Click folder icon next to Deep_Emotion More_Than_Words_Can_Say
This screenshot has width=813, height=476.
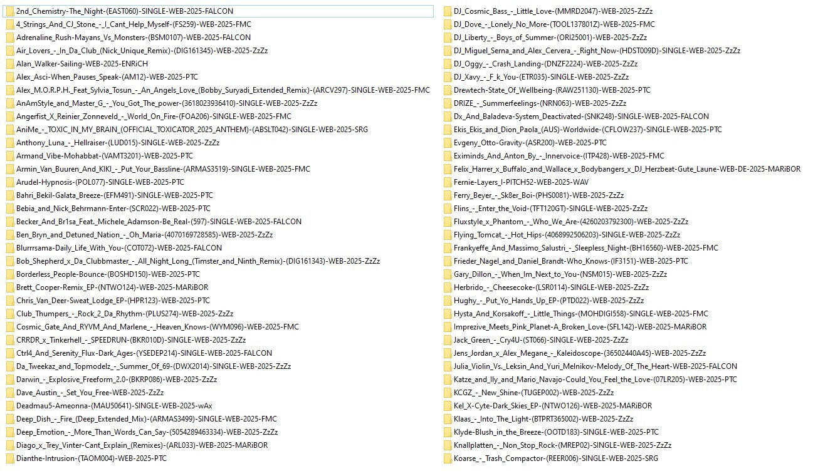pos(10,432)
